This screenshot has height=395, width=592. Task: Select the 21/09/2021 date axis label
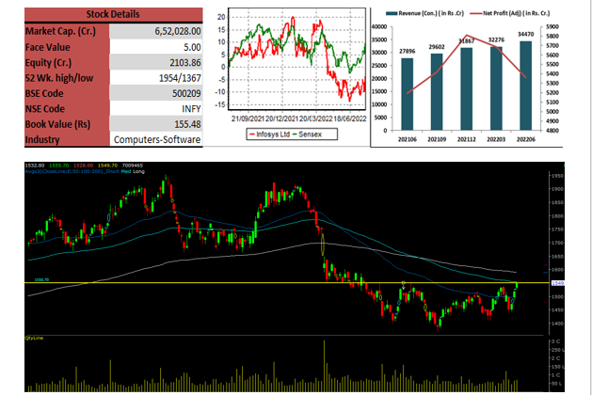[x=248, y=118]
